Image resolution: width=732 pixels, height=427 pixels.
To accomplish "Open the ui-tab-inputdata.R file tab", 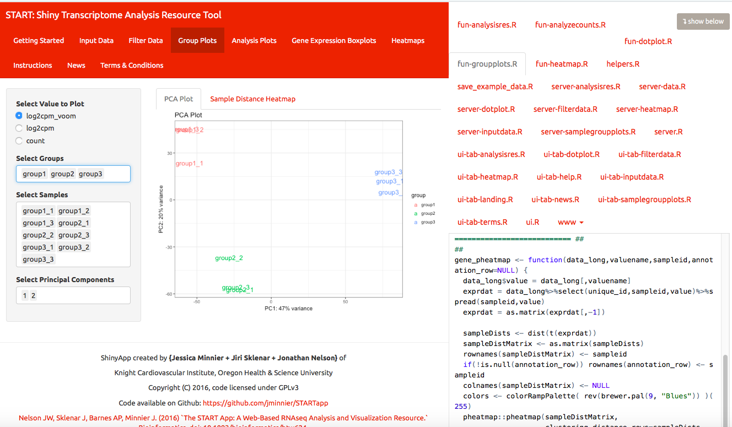I will (632, 177).
